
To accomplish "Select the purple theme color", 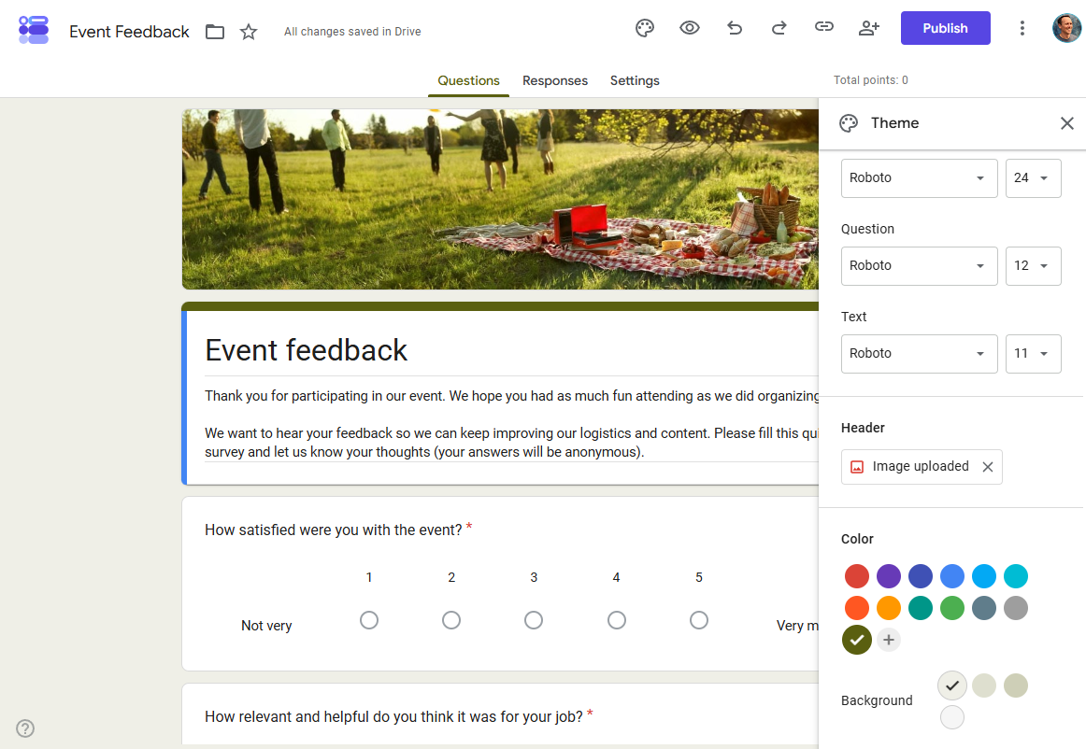I will 889,576.
